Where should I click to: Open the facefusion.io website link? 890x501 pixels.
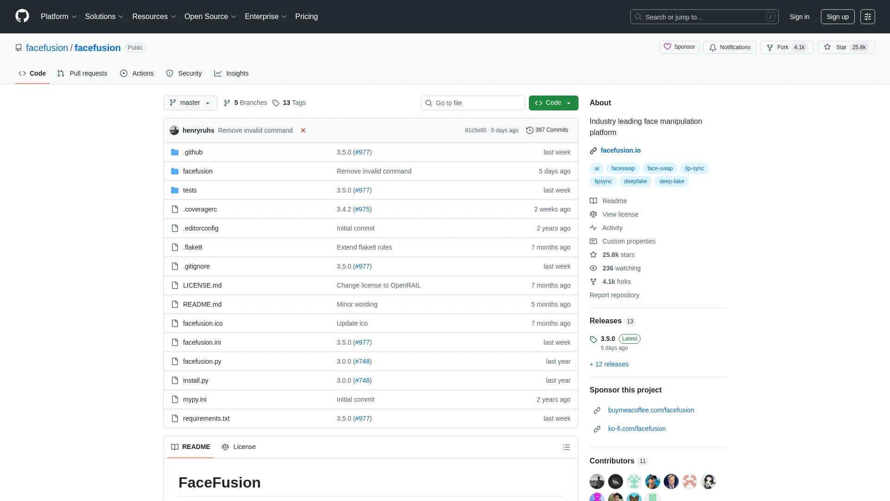point(620,150)
